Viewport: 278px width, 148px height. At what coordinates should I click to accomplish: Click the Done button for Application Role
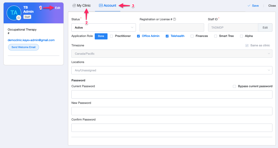tap(101, 36)
